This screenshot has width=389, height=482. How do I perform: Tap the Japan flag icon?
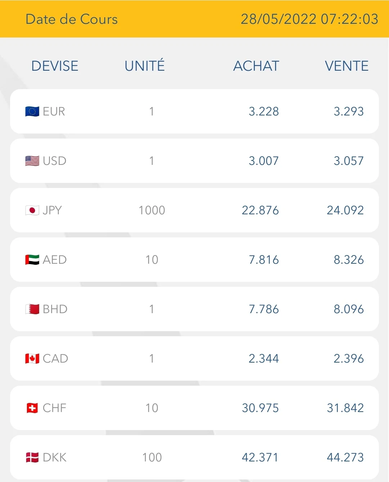point(32,210)
